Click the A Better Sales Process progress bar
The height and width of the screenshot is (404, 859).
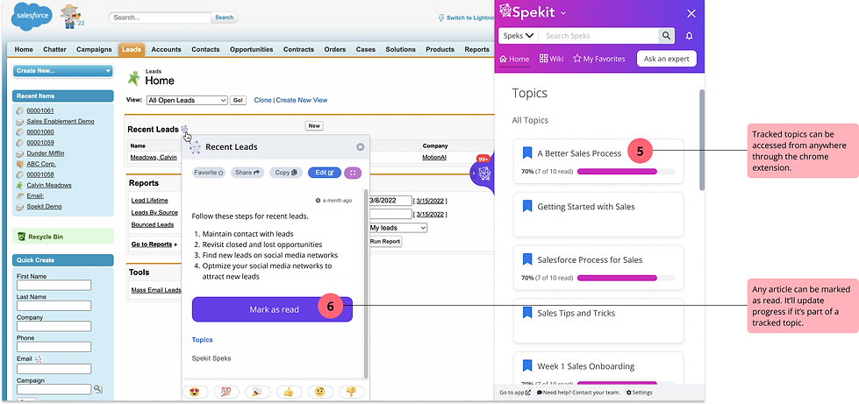626,172
